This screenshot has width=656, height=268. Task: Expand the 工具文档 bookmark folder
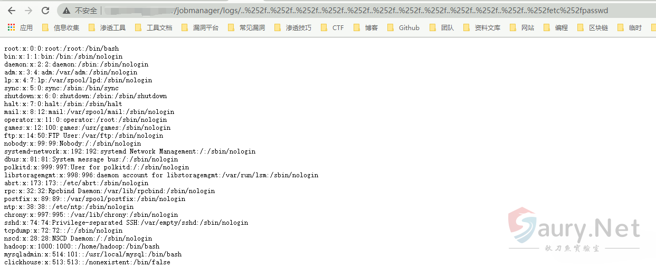[x=154, y=27]
